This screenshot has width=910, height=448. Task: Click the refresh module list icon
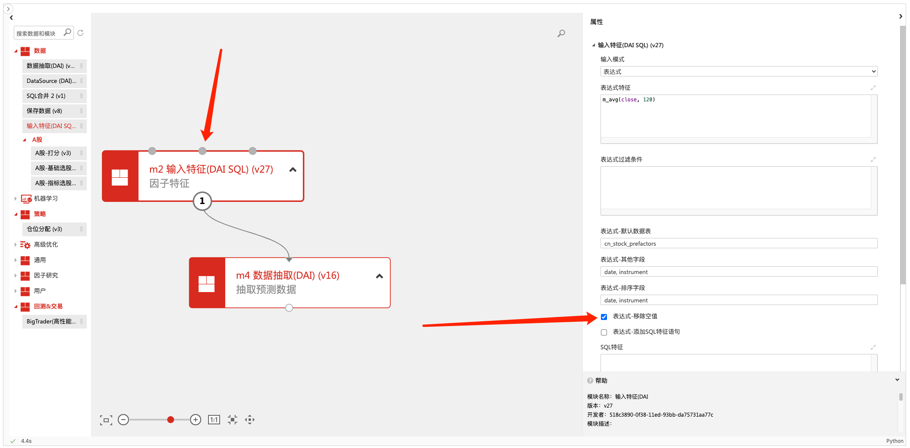pyautogui.click(x=80, y=33)
